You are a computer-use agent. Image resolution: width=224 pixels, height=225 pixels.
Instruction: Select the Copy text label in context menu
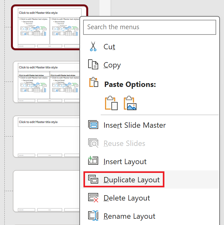pos(112,65)
